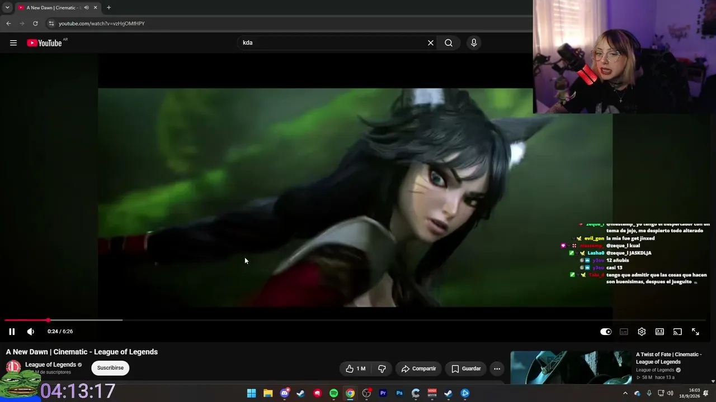Start voice search with microphone icon
716x402 pixels.
[474, 43]
